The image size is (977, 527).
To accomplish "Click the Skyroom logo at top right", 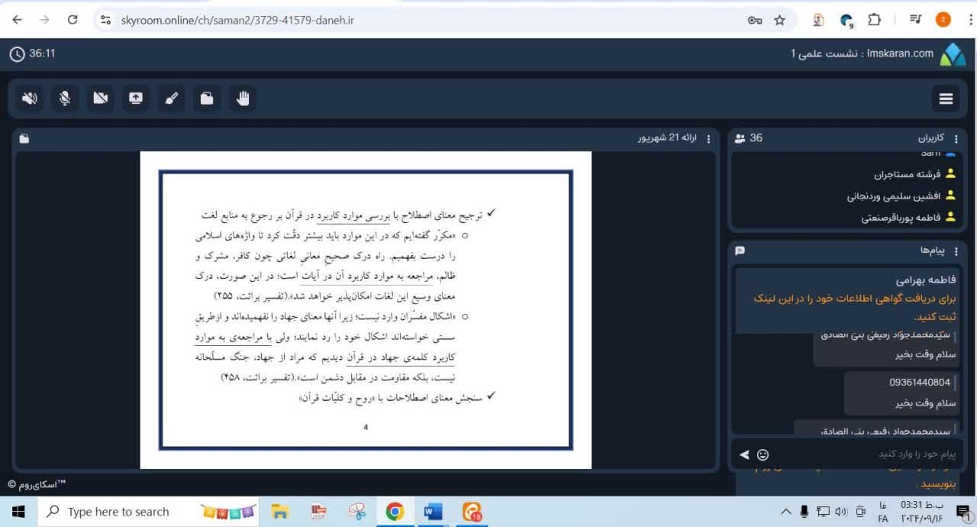I will pos(953,54).
